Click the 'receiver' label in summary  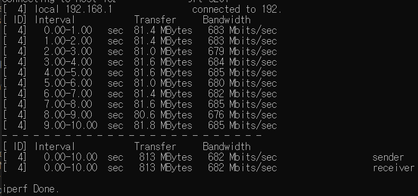[394, 168]
